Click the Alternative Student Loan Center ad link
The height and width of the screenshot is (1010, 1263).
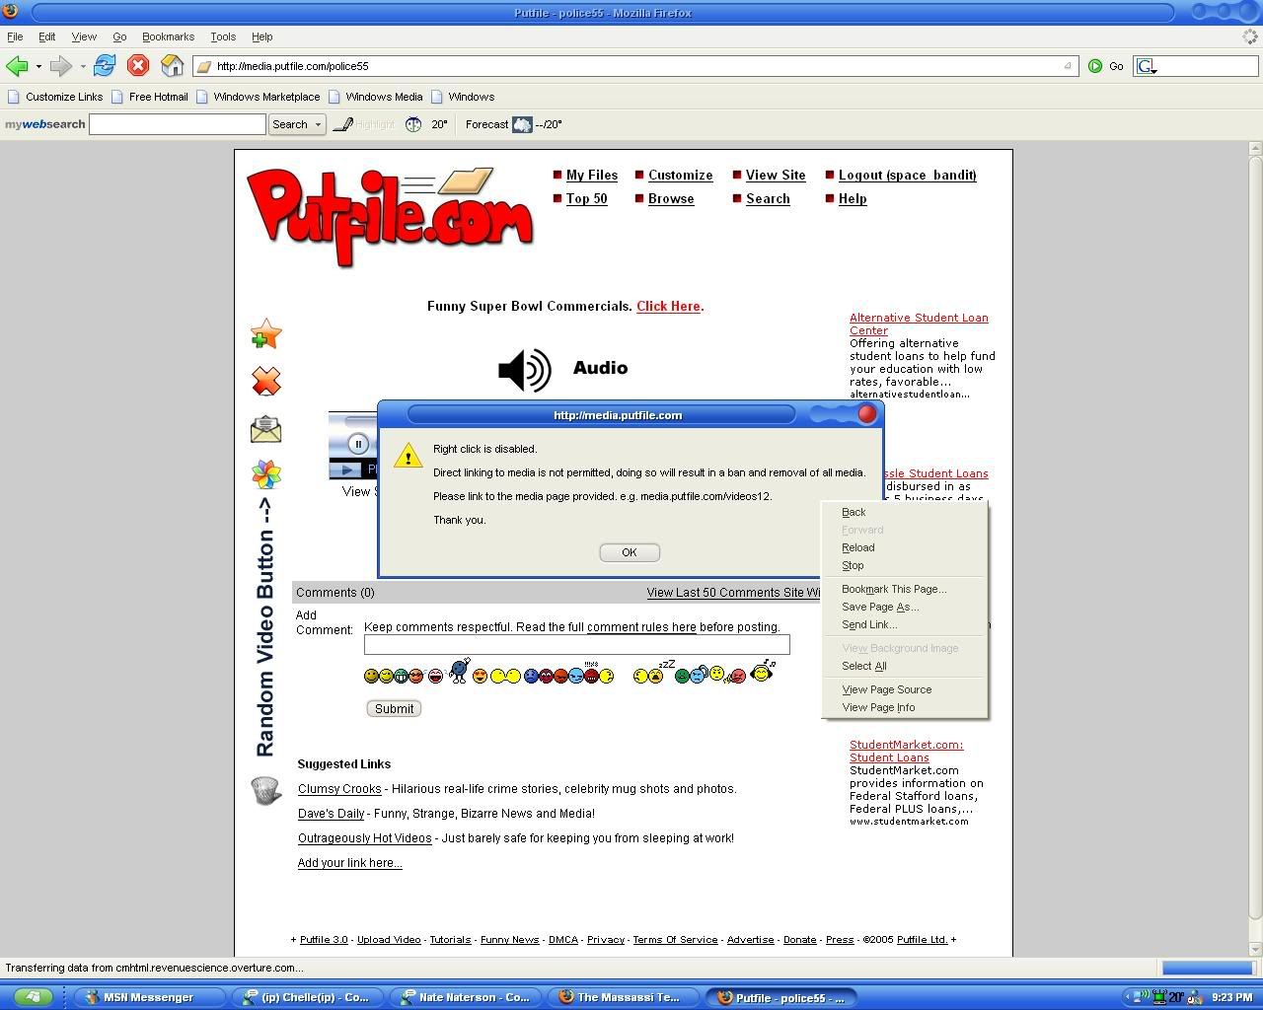point(919,324)
